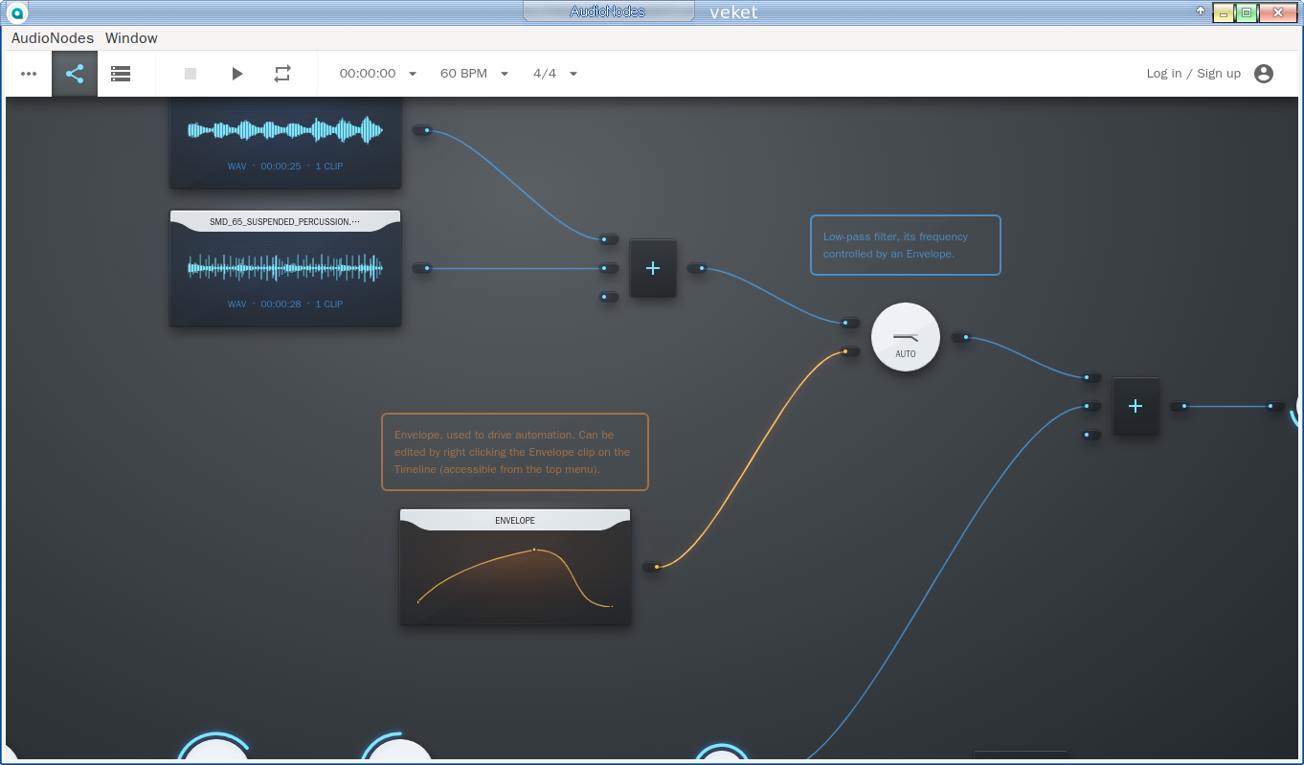Select the top audio file node with 00:00:25 clip
This screenshot has width=1304, height=765.
point(285,142)
